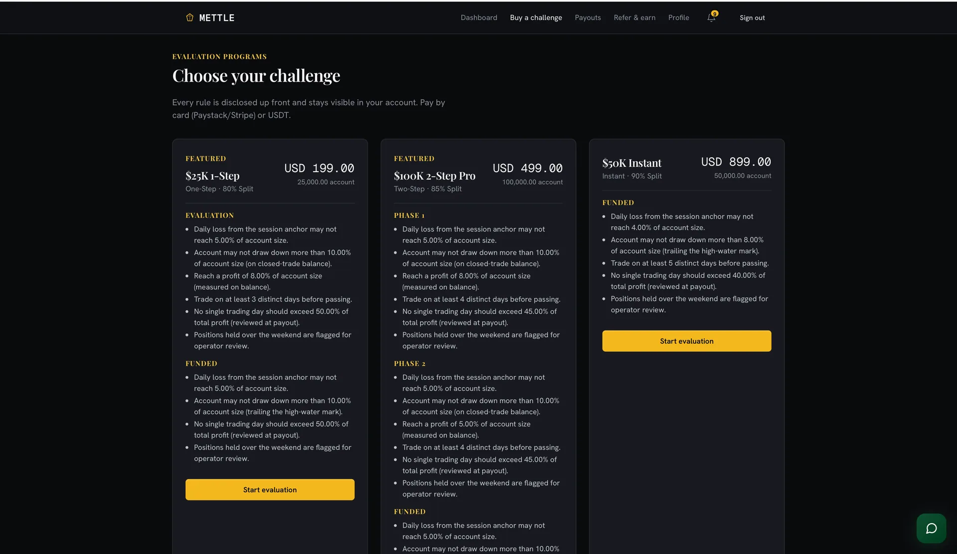Click the PHASE 1 section heading
The width and height of the screenshot is (957, 554).
[409, 216]
